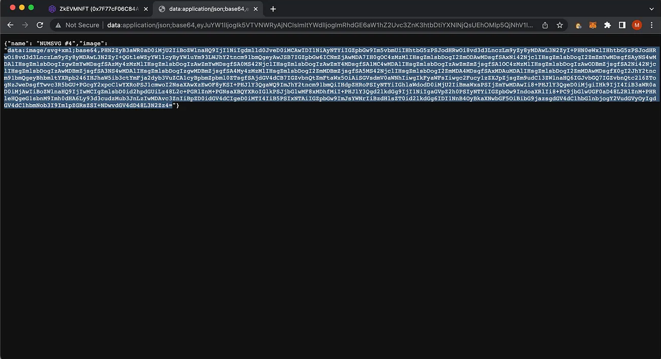The width and height of the screenshot is (661, 359).
Task: Select the data:application/json tab
Action: (204, 9)
